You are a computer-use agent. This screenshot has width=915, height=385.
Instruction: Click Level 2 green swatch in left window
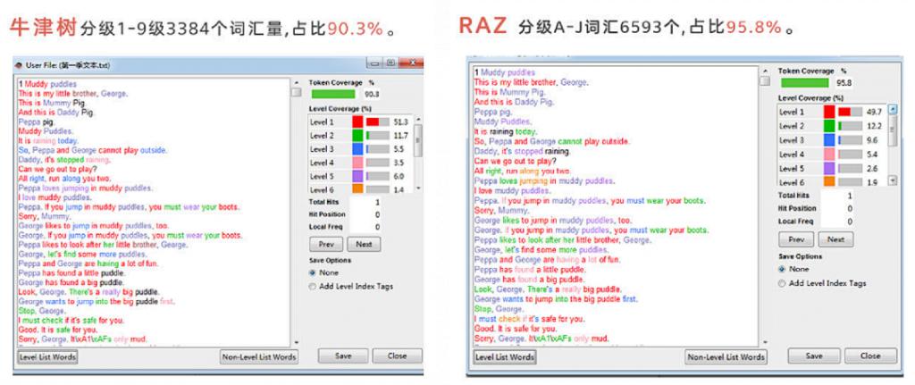pyautogui.click(x=357, y=136)
